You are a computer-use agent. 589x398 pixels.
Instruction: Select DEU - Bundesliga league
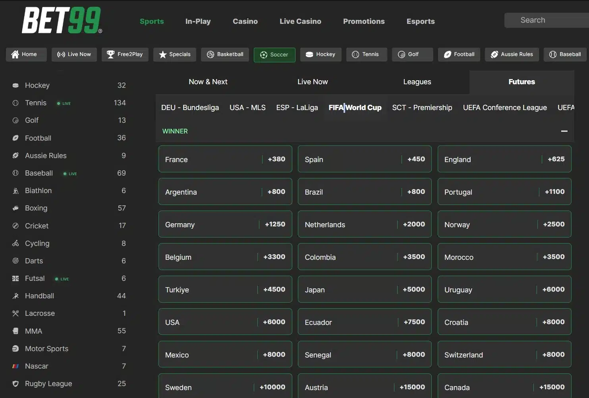190,108
